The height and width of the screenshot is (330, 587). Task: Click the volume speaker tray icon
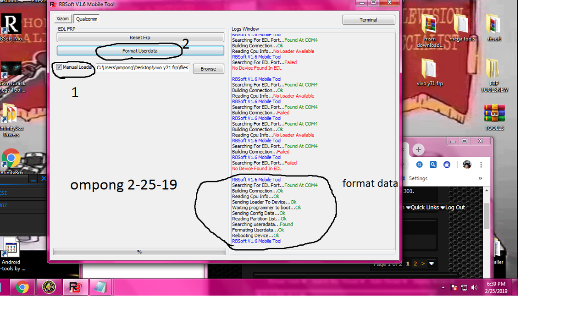[x=474, y=288]
